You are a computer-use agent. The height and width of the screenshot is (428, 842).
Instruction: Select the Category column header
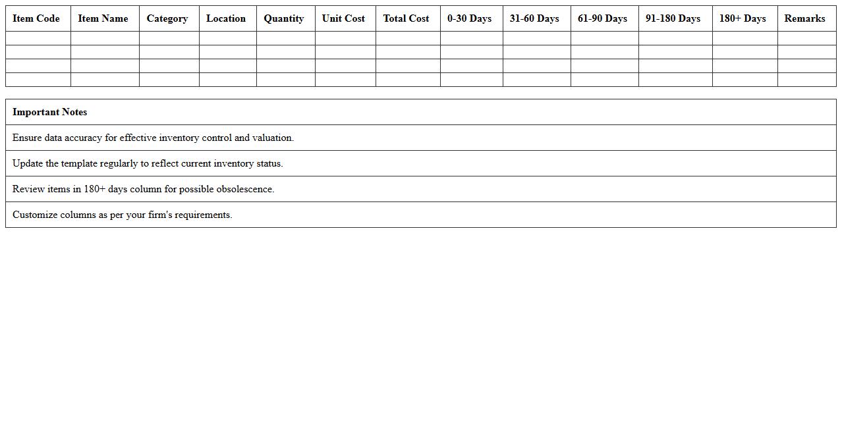(167, 18)
